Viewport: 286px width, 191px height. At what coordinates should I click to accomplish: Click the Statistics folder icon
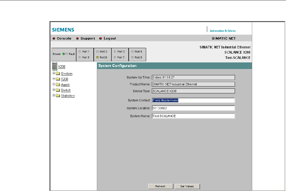(x=58, y=96)
